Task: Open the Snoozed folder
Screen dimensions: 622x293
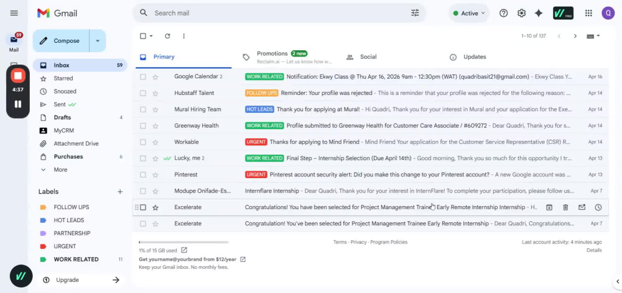Action: (x=65, y=91)
